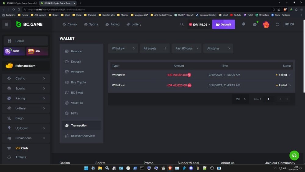
Task: Click the globe language icon
Action: pos(277,24)
